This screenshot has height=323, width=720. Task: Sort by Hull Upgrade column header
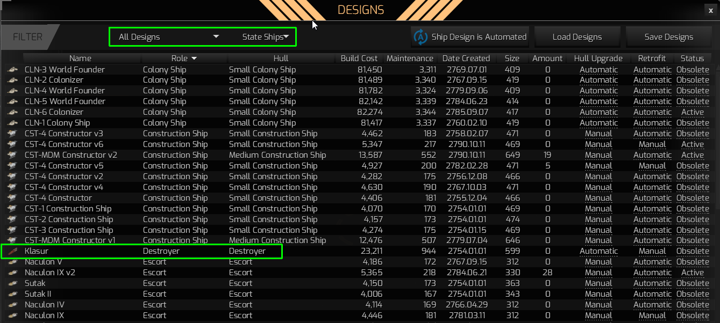(598, 58)
